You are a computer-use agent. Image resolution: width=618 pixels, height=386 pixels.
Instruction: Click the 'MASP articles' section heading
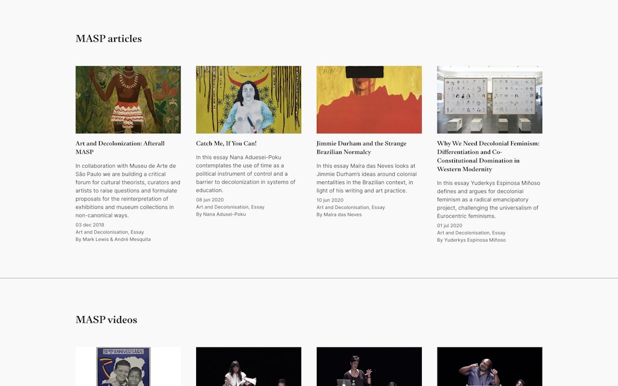coord(109,39)
